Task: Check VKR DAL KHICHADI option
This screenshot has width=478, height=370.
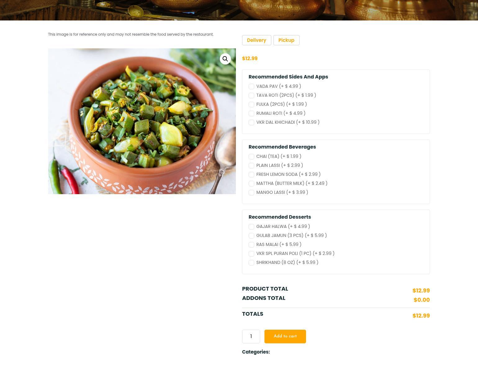Action: (251, 123)
